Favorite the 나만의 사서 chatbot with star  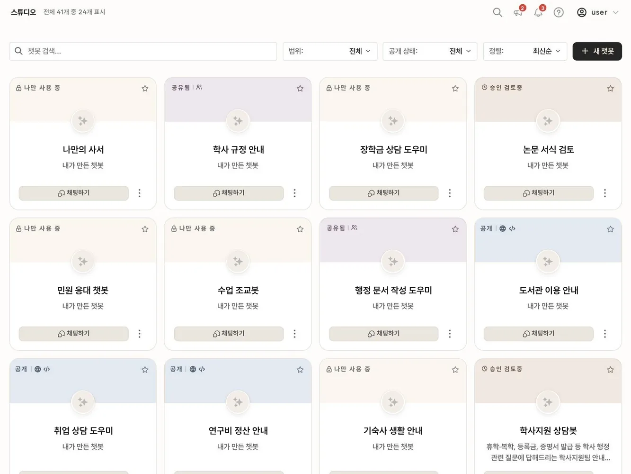pos(145,88)
